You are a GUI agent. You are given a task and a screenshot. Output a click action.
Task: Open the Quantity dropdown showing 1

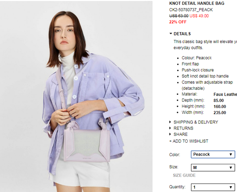[x=213, y=187]
